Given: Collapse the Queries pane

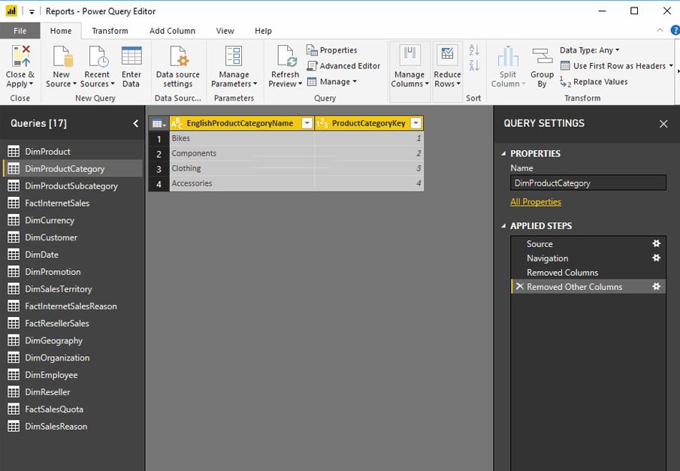Looking at the screenshot, I should [136, 123].
